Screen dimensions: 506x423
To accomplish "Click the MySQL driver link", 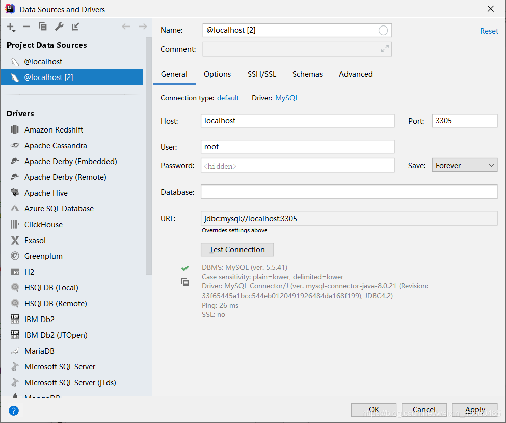I will 287,98.
